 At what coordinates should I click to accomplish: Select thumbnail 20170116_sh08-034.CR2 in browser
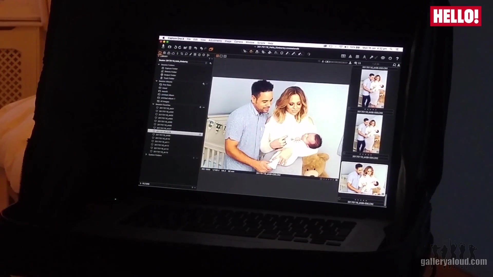click(368, 133)
